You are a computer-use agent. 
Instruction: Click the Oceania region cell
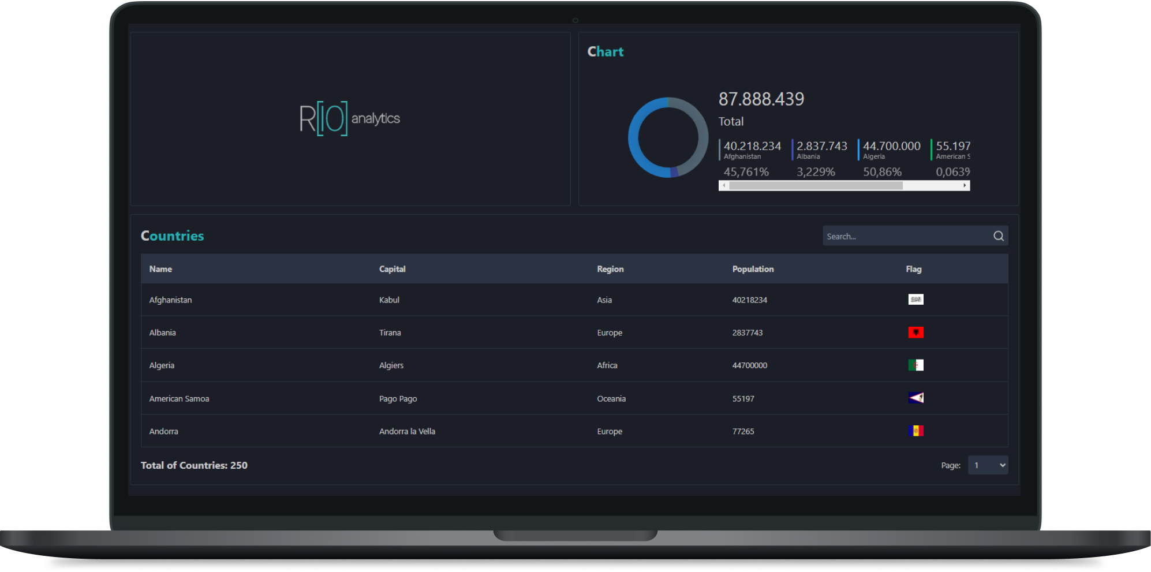[611, 399]
